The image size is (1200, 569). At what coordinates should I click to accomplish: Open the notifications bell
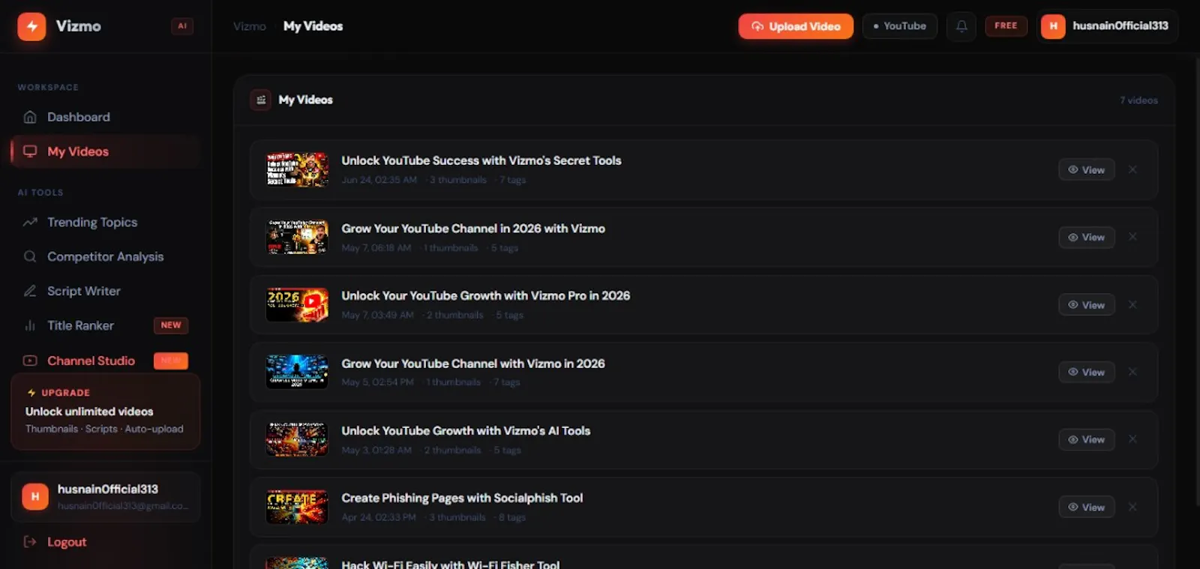(x=961, y=26)
